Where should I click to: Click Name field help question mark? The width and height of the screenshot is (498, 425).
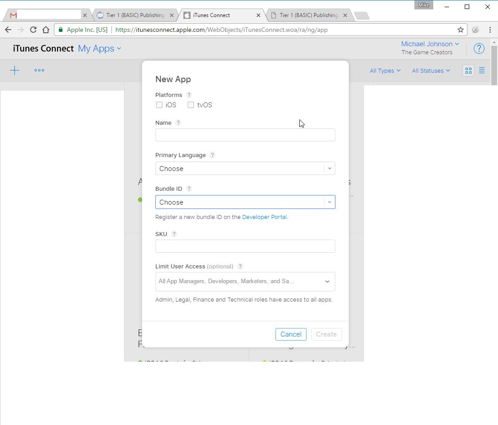(x=178, y=123)
